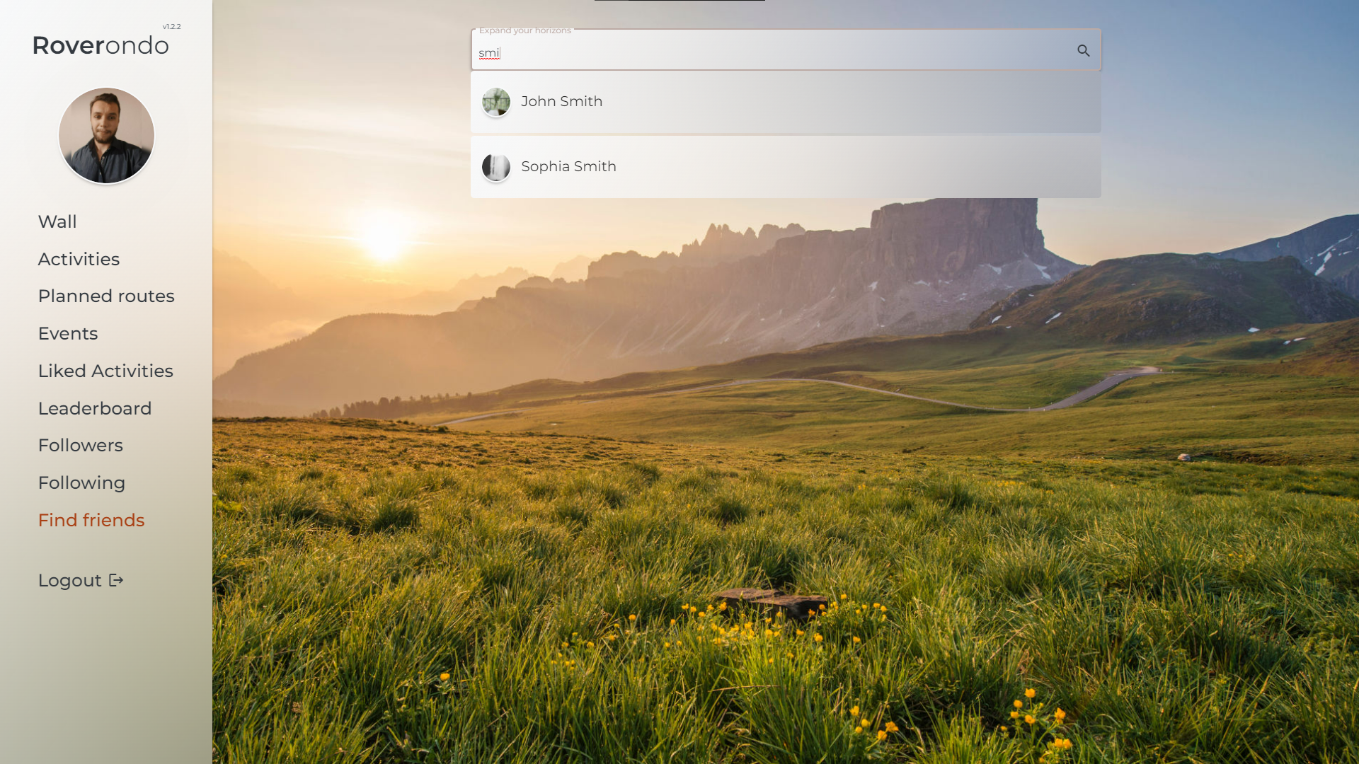Click the logout arrow icon
The width and height of the screenshot is (1359, 764).
pos(117,580)
